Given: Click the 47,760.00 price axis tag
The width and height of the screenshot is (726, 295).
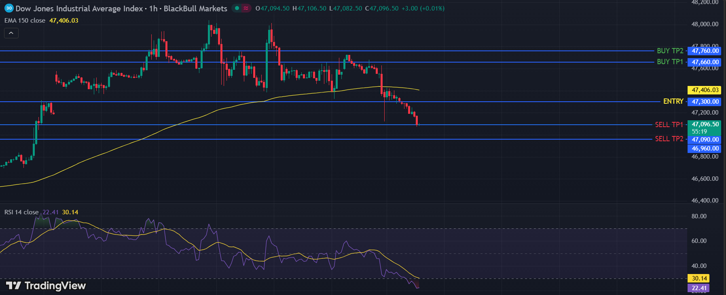Looking at the screenshot, I should click(x=705, y=51).
